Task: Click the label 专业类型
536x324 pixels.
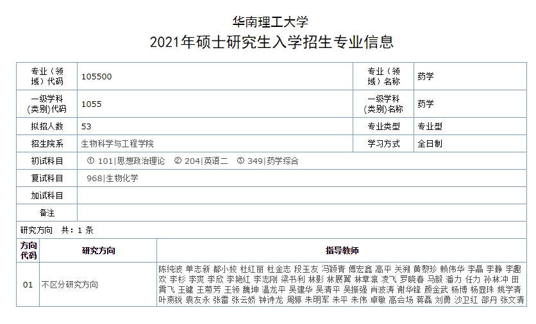Action: 383,126
